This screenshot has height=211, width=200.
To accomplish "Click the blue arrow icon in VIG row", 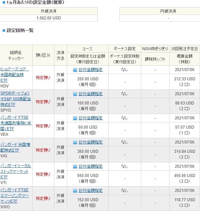I will [x=75, y=142].
